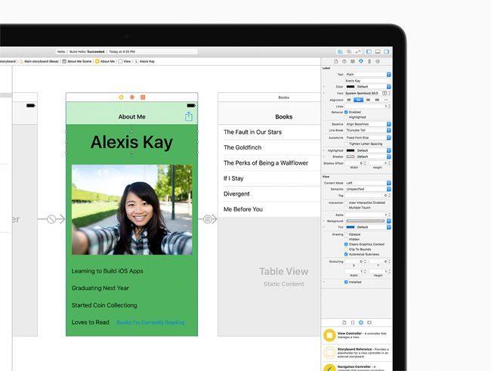Uncheck Autoresize Subviews
The image size is (491, 371).
(346, 254)
